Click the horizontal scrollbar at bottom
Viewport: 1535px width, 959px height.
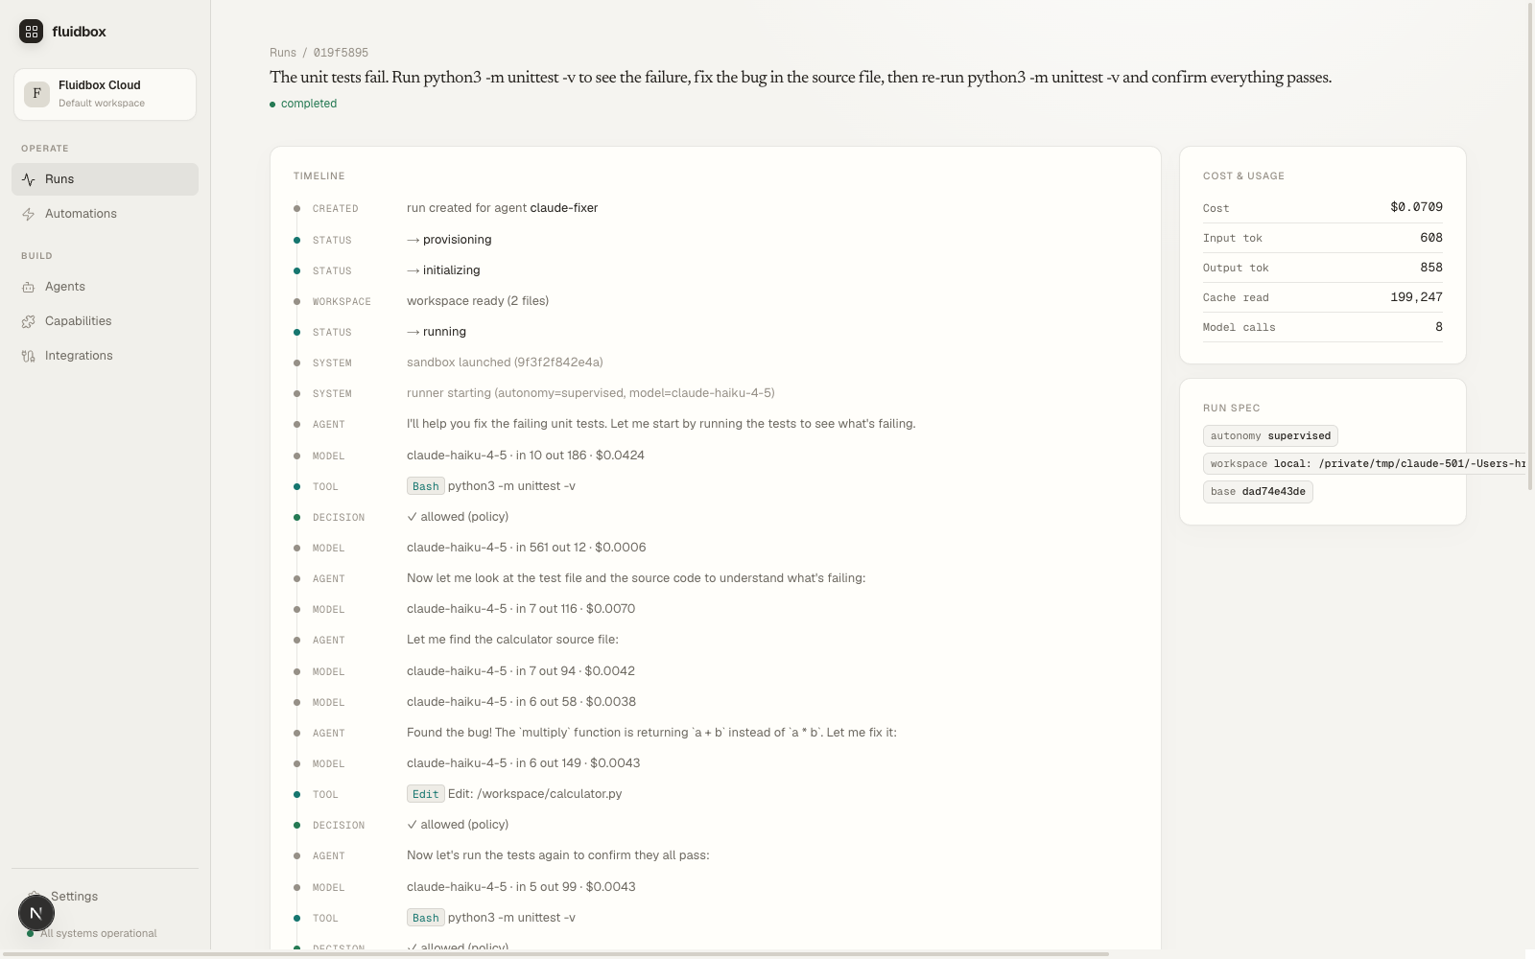pos(555,954)
